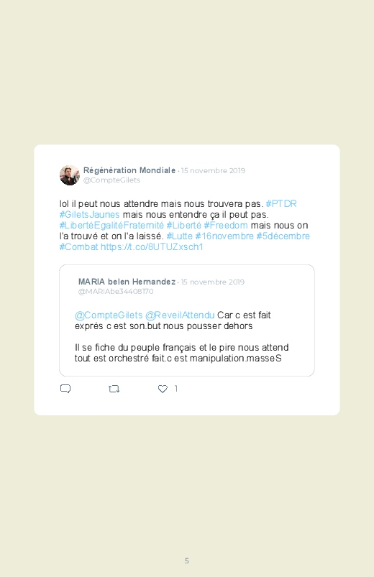Click the retweet arrows icon
This screenshot has width=374, height=577.
point(114,389)
